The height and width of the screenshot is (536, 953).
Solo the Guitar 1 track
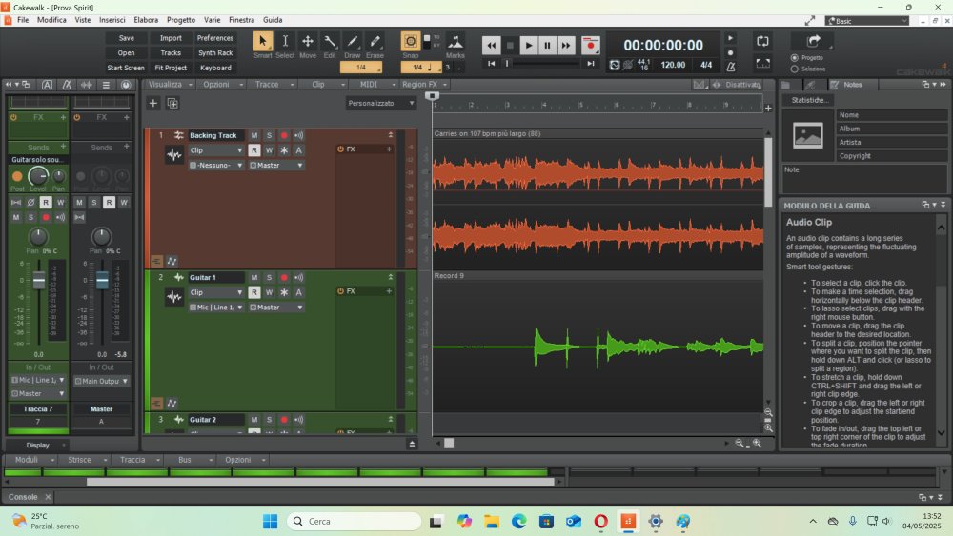click(270, 277)
